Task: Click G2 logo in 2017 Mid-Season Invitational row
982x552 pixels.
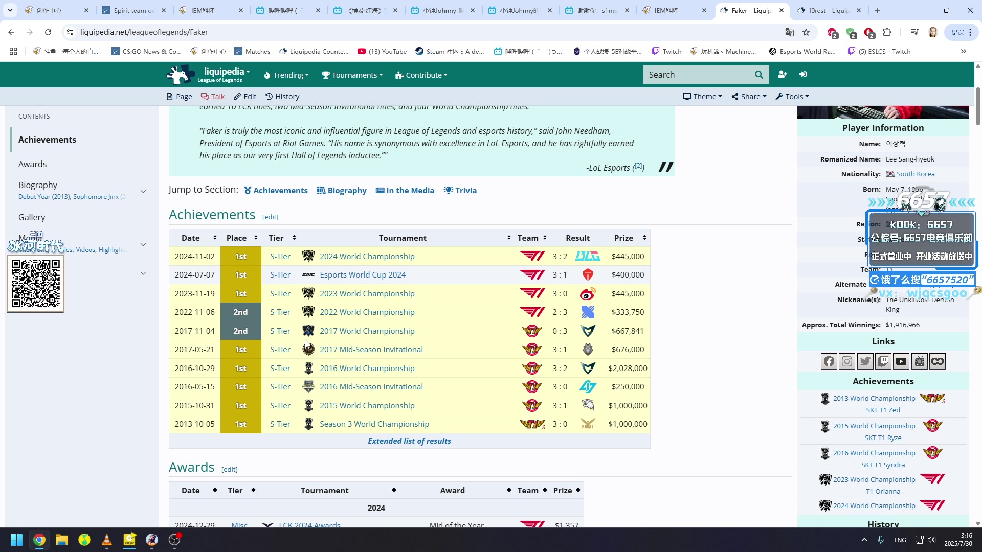Action: [588, 350]
